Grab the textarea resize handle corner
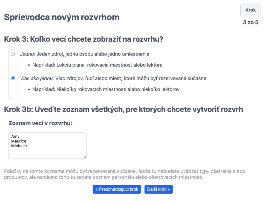Image resolution: width=265 pixels, height=201 pixels. tap(85, 157)
